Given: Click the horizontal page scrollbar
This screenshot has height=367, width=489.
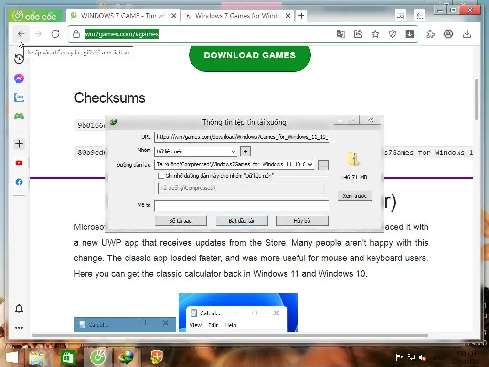Looking at the screenshot, I should click(x=230, y=335).
